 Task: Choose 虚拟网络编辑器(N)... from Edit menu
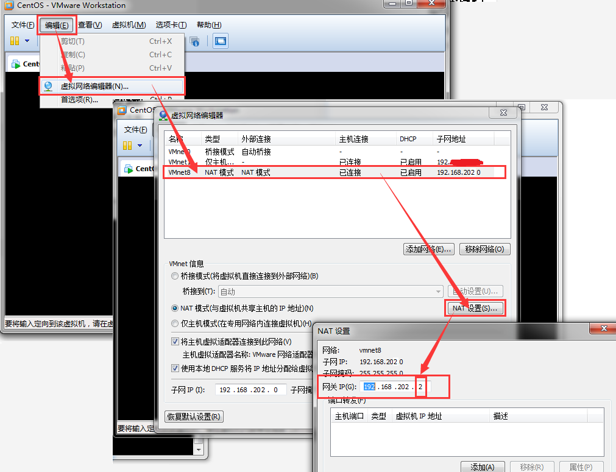point(112,86)
